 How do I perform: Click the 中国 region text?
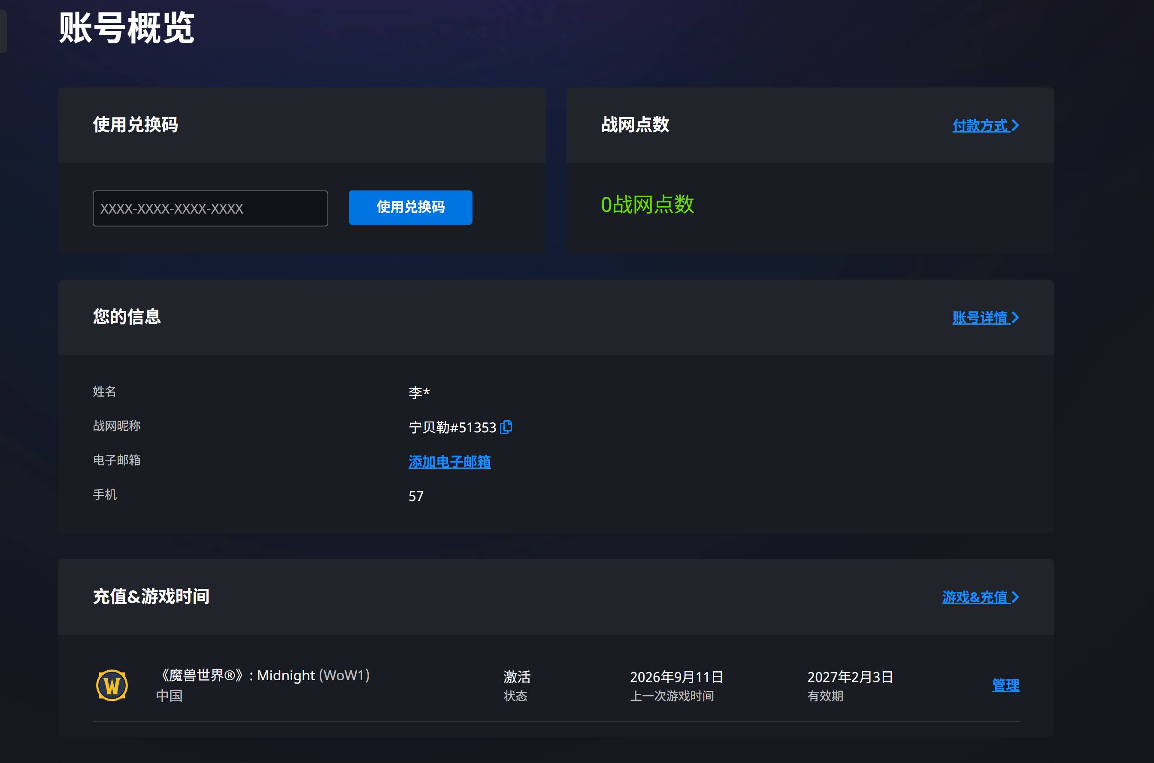[x=169, y=696]
